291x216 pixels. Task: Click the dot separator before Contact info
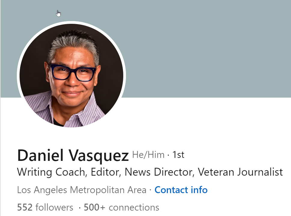tap(150, 190)
